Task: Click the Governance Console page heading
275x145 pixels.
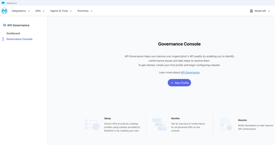Action: point(179,44)
